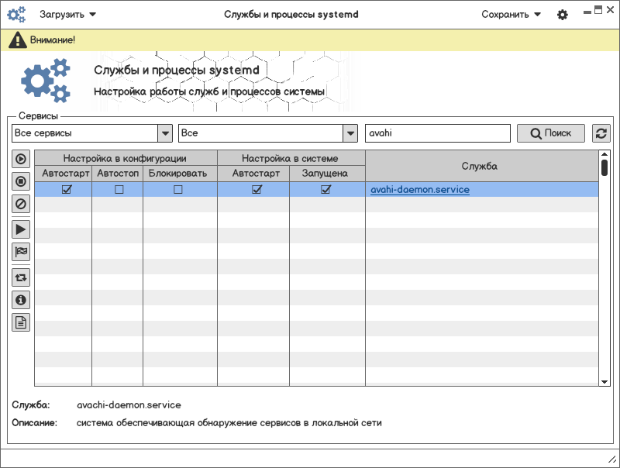Check Блокировать box for avahi-daemon
Screen dimensions: 620x468
[x=178, y=190]
